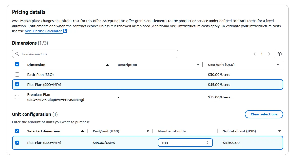Click the Clear selections button

264,114
